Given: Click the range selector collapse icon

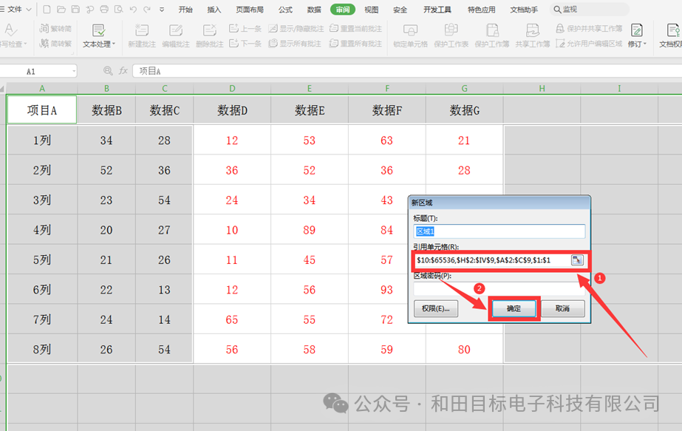Looking at the screenshot, I should (x=577, y=260).
